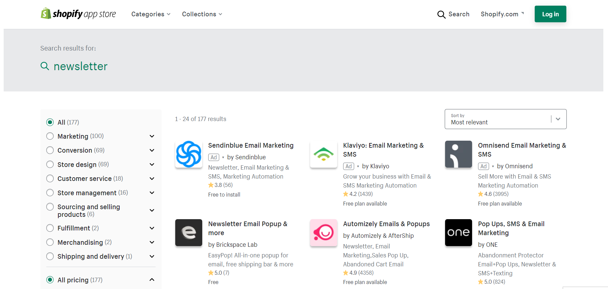Expand the Shipping and delivery chevron
The width and height of the screenshot is (608, 289).
coord(152,256)
